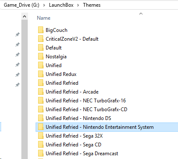Viewport: 178px width, 159px height.
Task: Click Themes in the breadcrumb path
Action: (92, 5)
